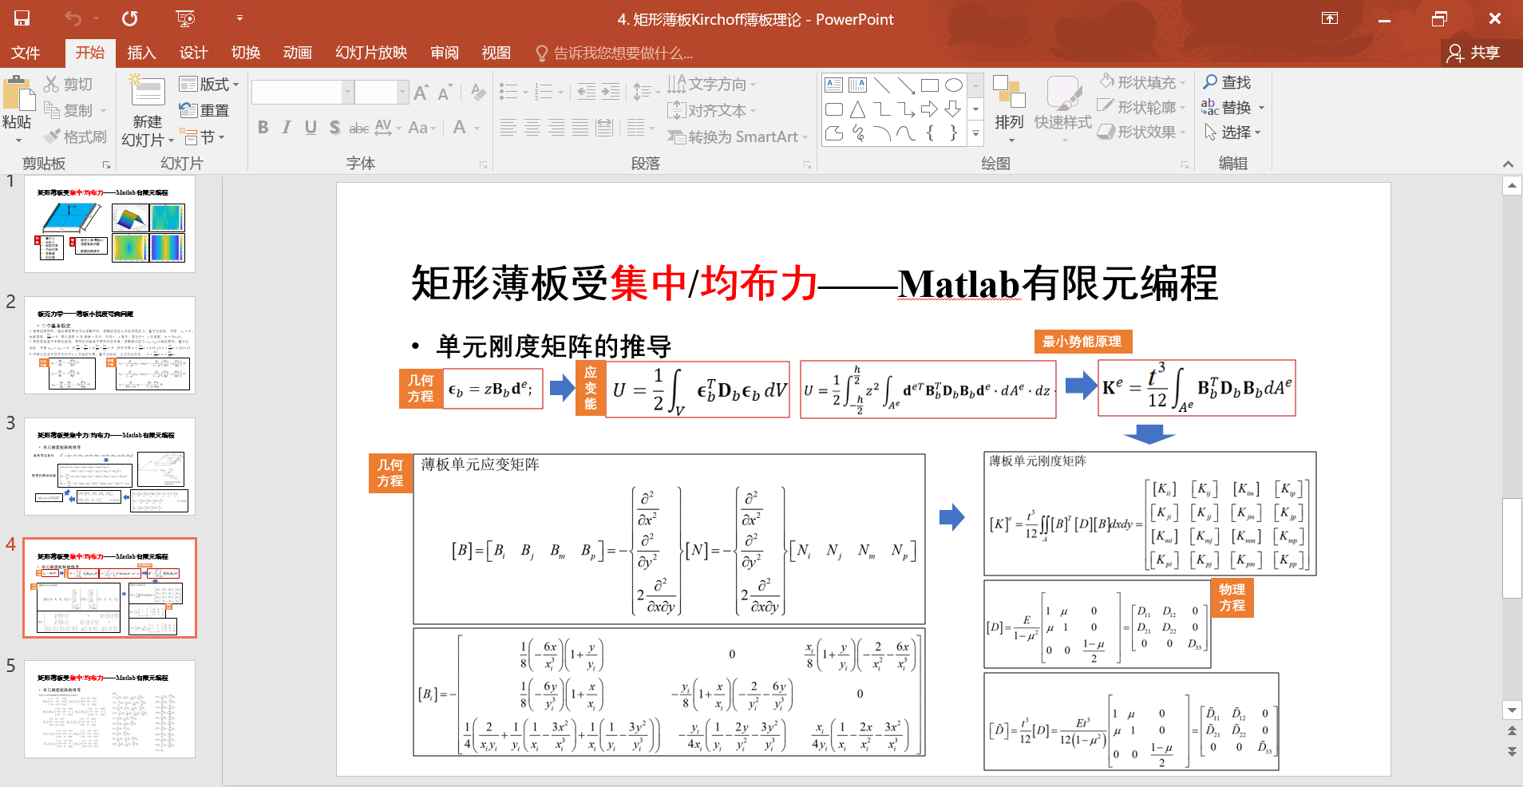Click the clear formatting icon
Image resolution: width=1523 pixels, height=787 pixels.
click(478, 92)
